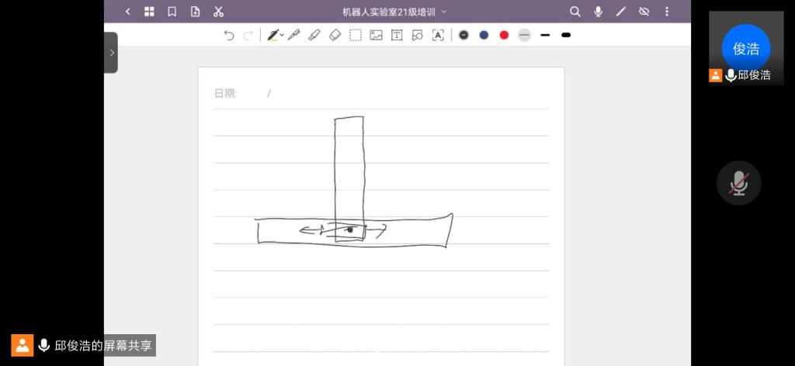Insert an image with the picture icon
This screenshot has width=795, height=366.
[x=376, y=35]
